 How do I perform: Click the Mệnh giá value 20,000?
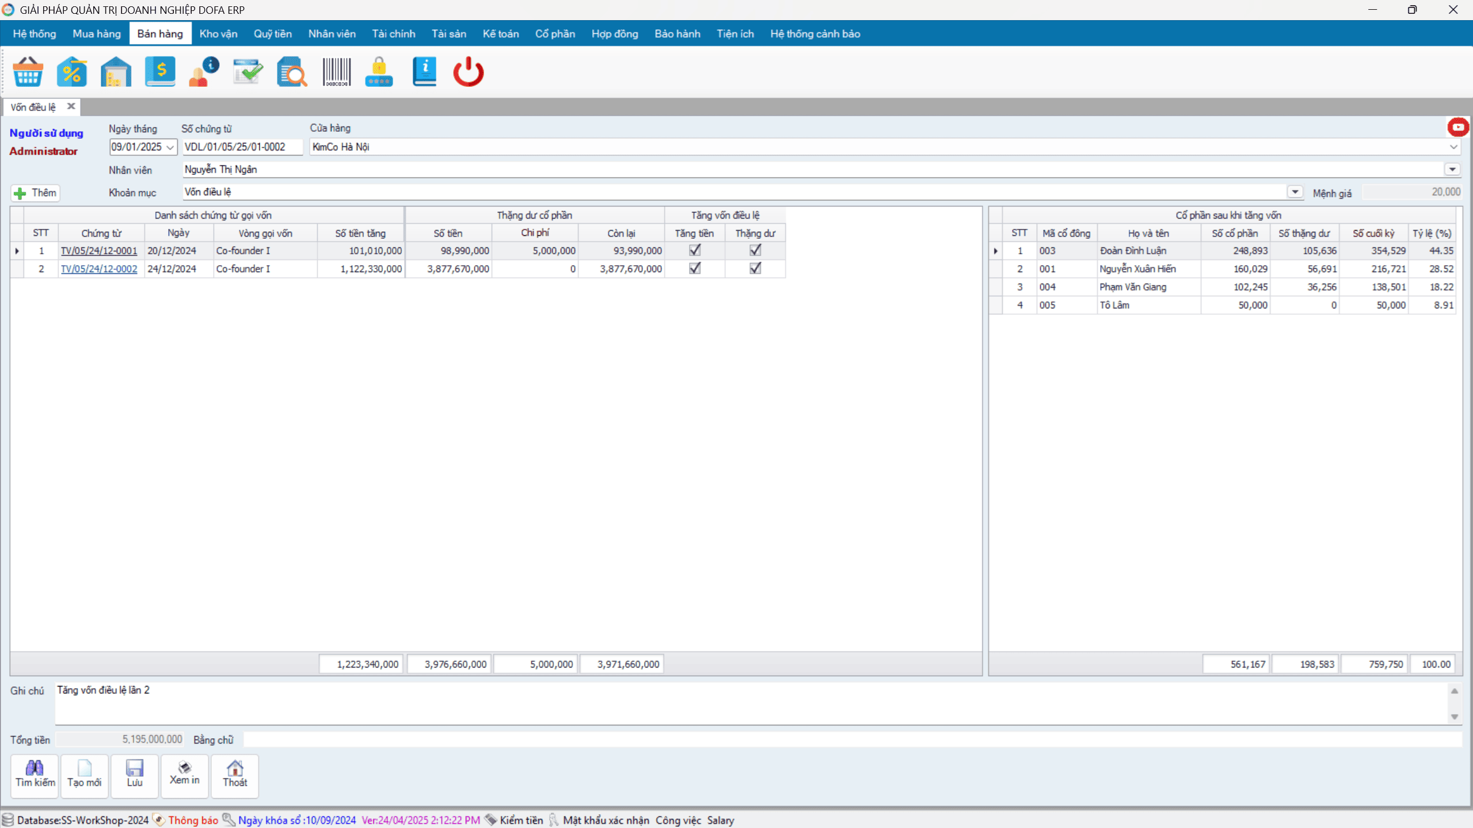coord(1412,192)
